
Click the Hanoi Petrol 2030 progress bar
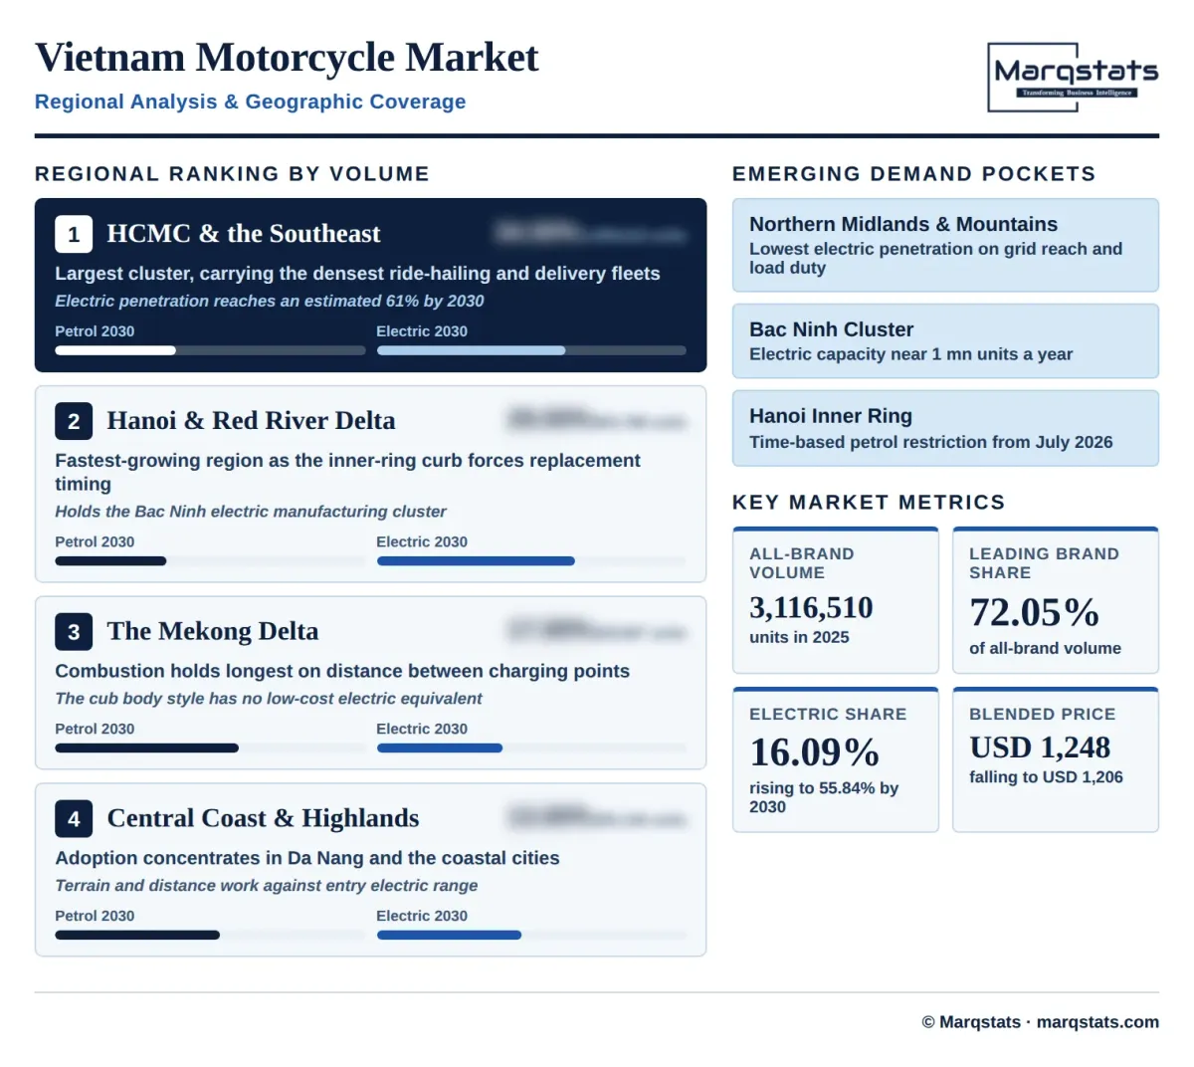tap(210, 561)
